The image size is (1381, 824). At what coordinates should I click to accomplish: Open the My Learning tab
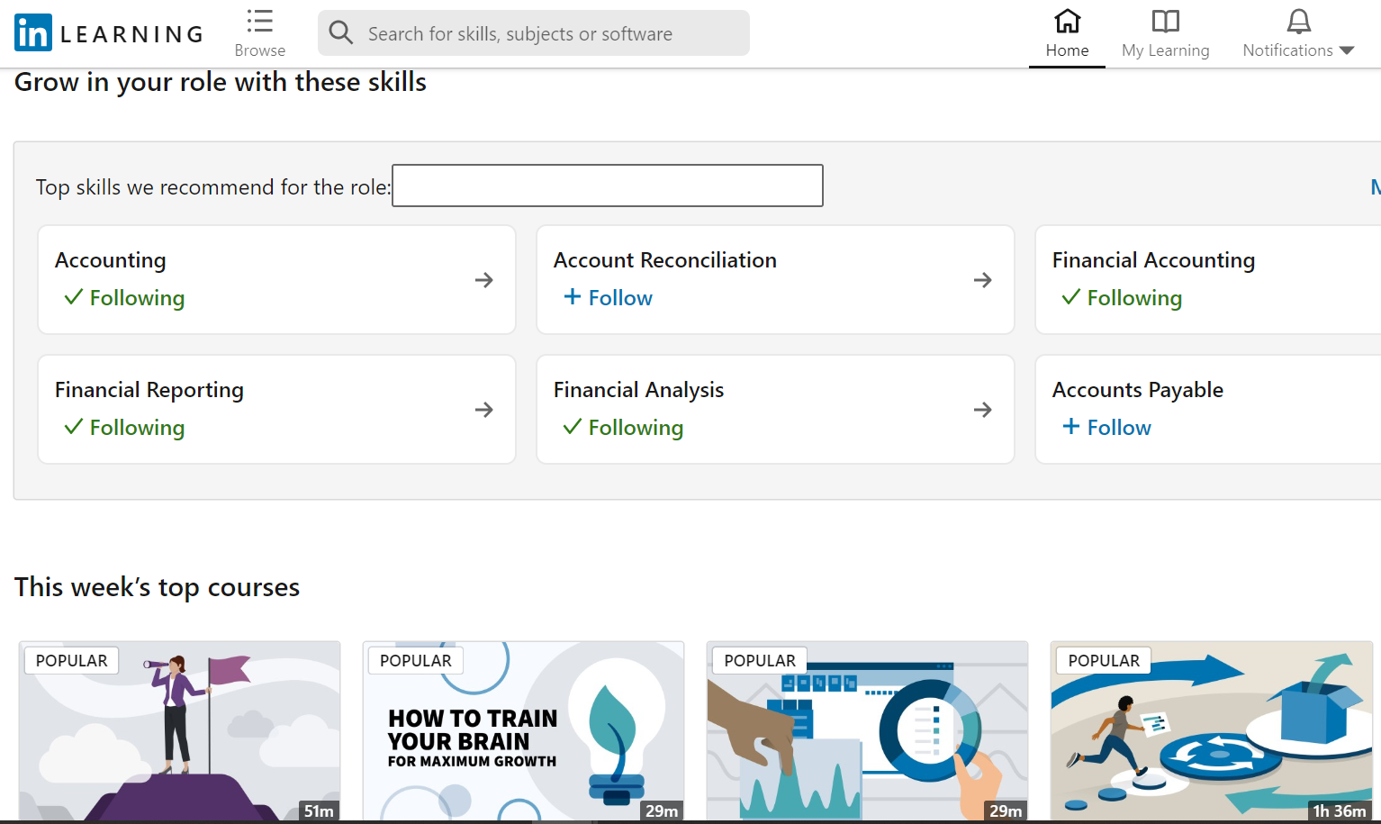pyautogui.click(x=1165, y=34)
